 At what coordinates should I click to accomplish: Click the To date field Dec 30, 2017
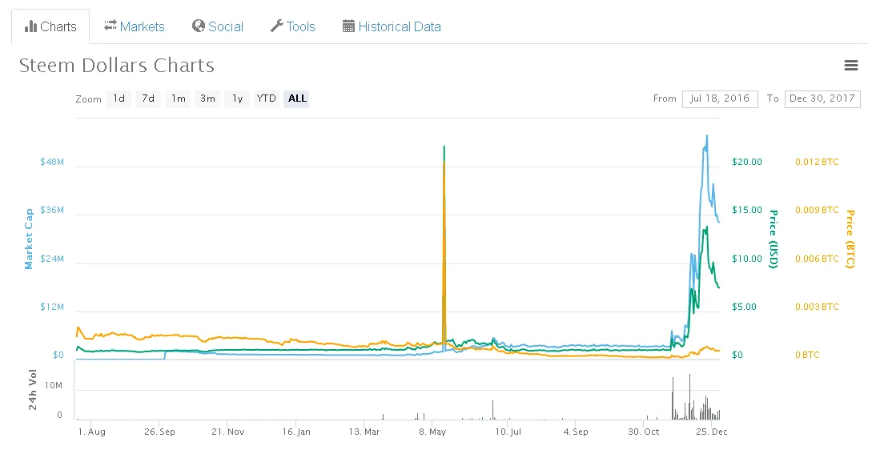point(822,98)
